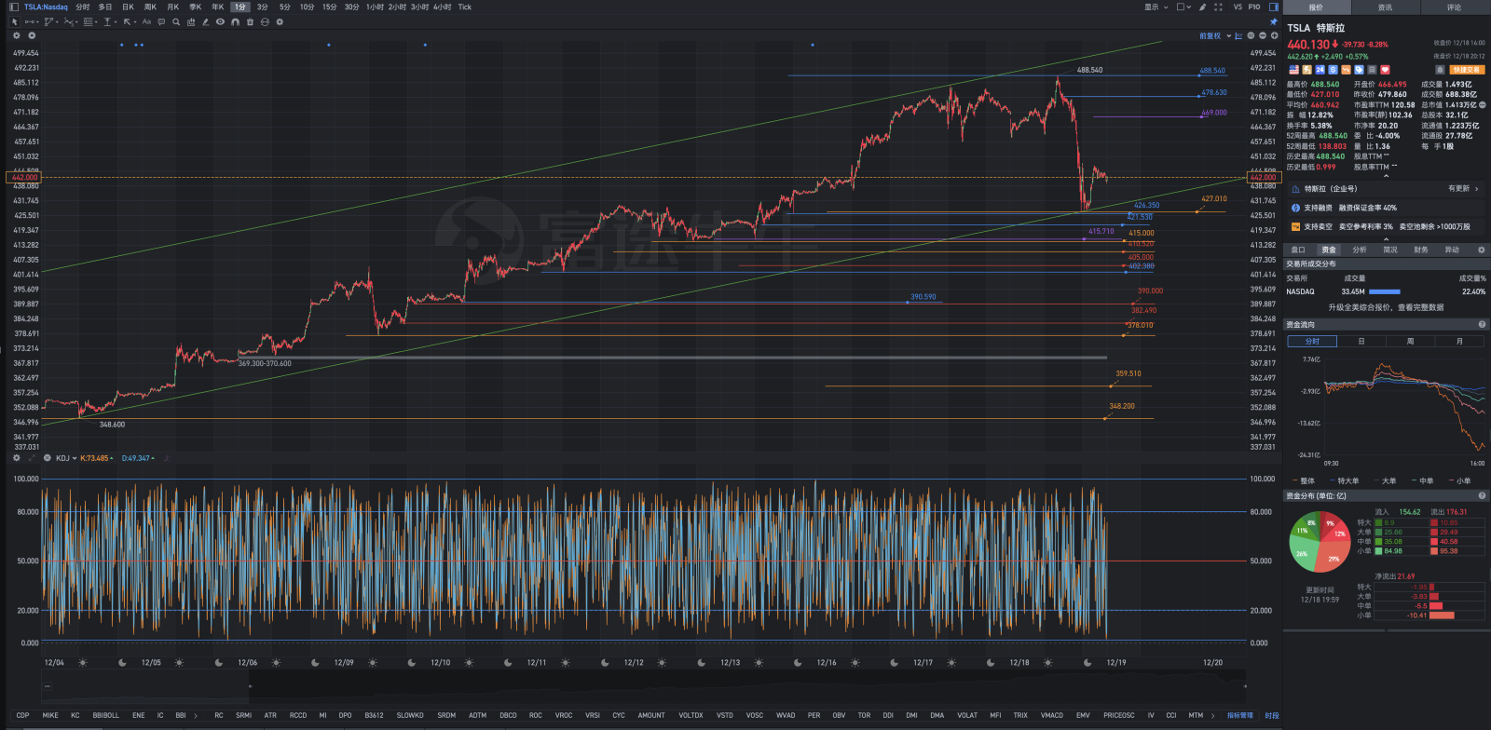Open the 财务 financials tab
The width and height of the screenshot is (1491, 730).
point(1420,250)
